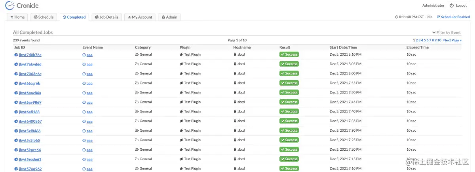The width and height of the screenshot is (475, 172).
Task: Select the Completed tab
Action: click(74, 17)
